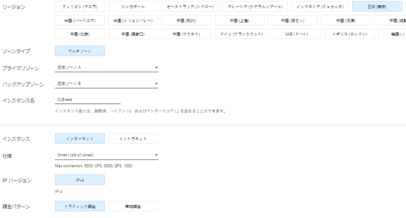The width and height of the screenshot is (406, 218).
Task: Open the 仕様 dropdown showing Small I
Action: point(106,155)
